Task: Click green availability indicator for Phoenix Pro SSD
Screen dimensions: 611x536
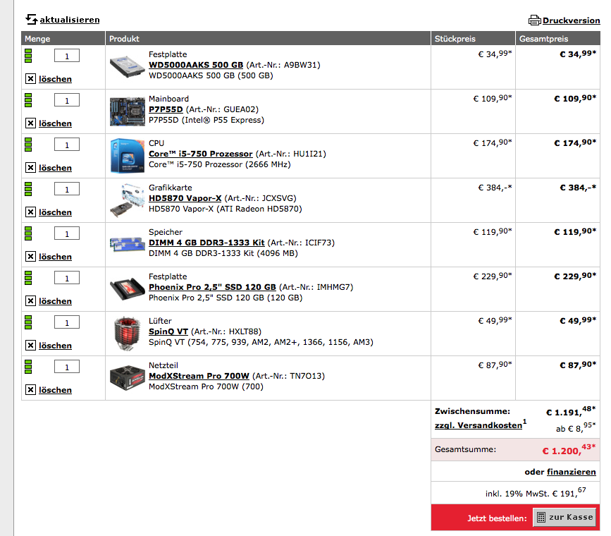Action: [28, 278]
